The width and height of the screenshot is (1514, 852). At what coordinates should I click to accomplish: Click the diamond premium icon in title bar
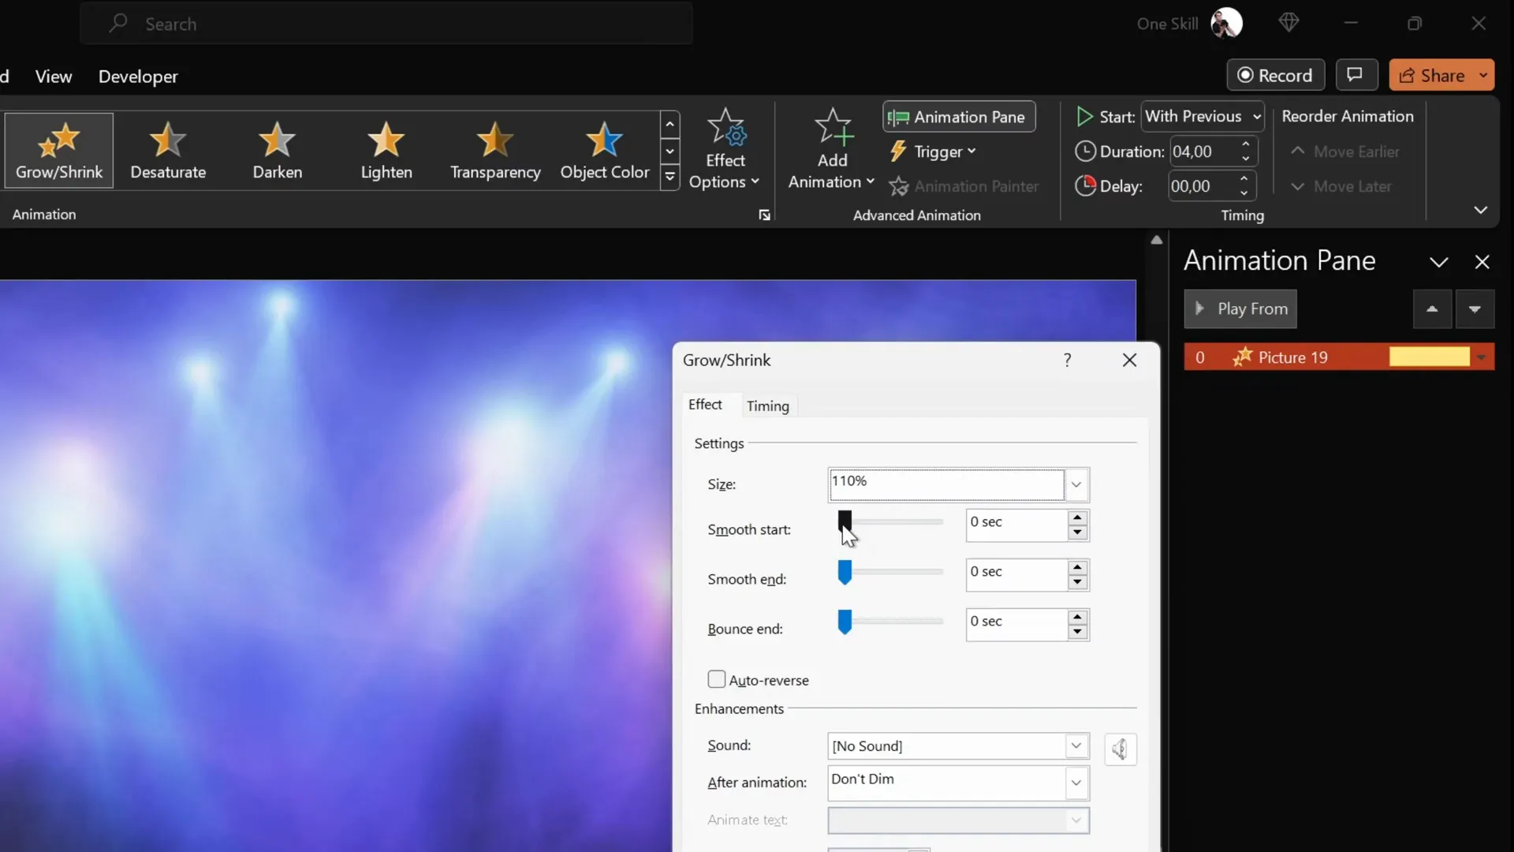click(1288, 23)
